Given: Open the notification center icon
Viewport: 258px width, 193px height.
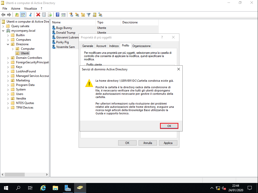Looking at the screenshot, I should (x=250, y=188).
